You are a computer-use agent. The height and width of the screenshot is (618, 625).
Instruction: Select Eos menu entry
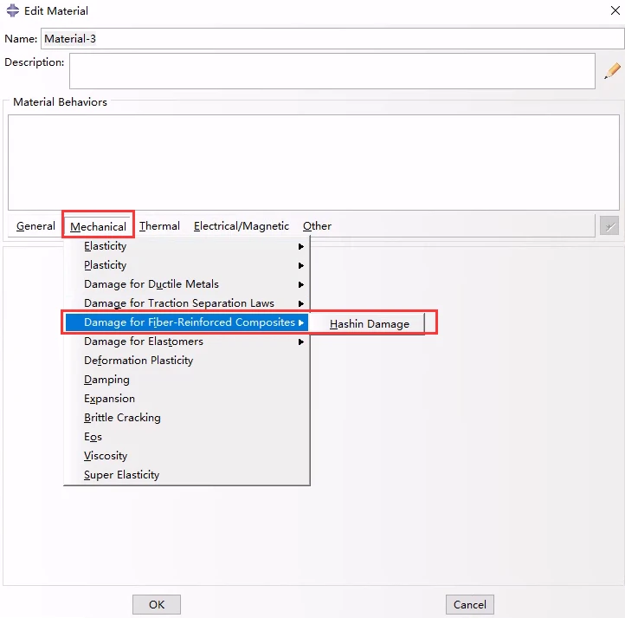click(x=187, y=437)
